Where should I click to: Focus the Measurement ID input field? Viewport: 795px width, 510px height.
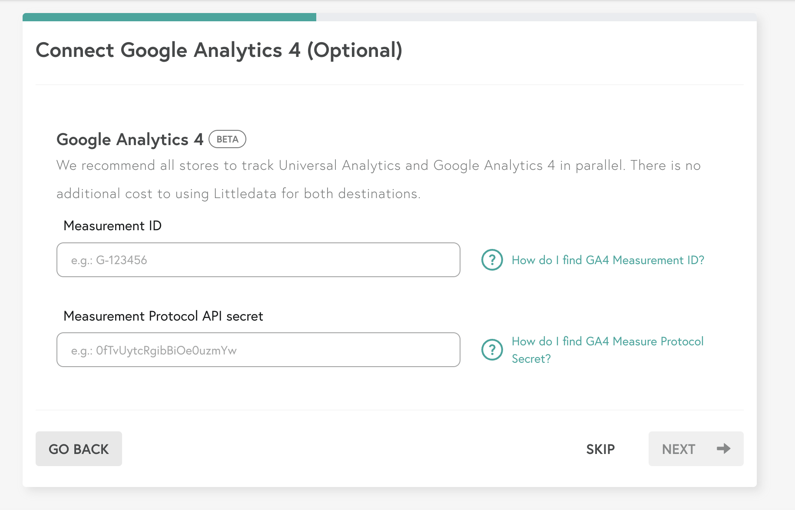click(258, 260)
